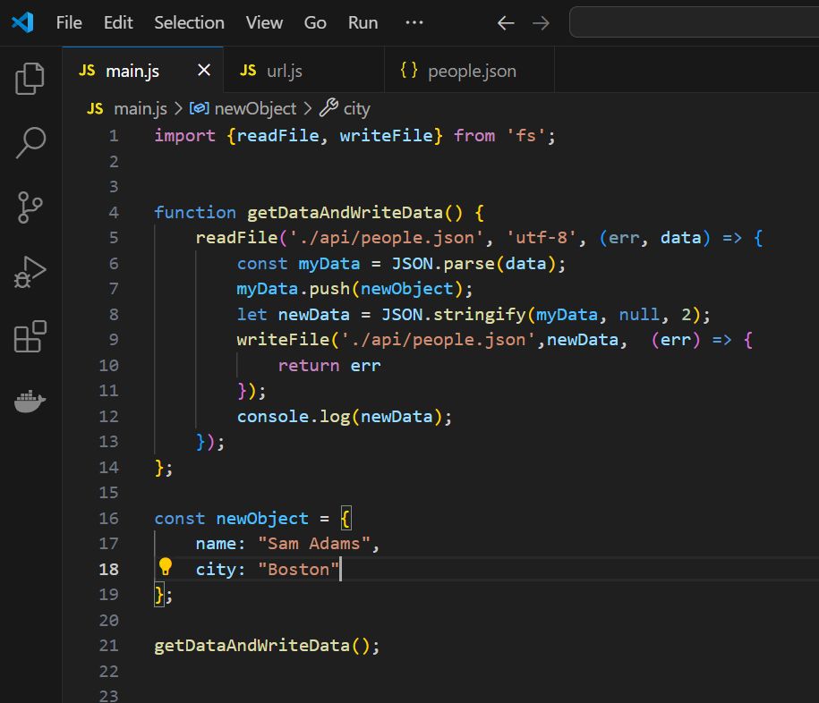Open the Selection menu
This screenshot has width=819, height=703.
pyautogui.click(x=189, y=22)
